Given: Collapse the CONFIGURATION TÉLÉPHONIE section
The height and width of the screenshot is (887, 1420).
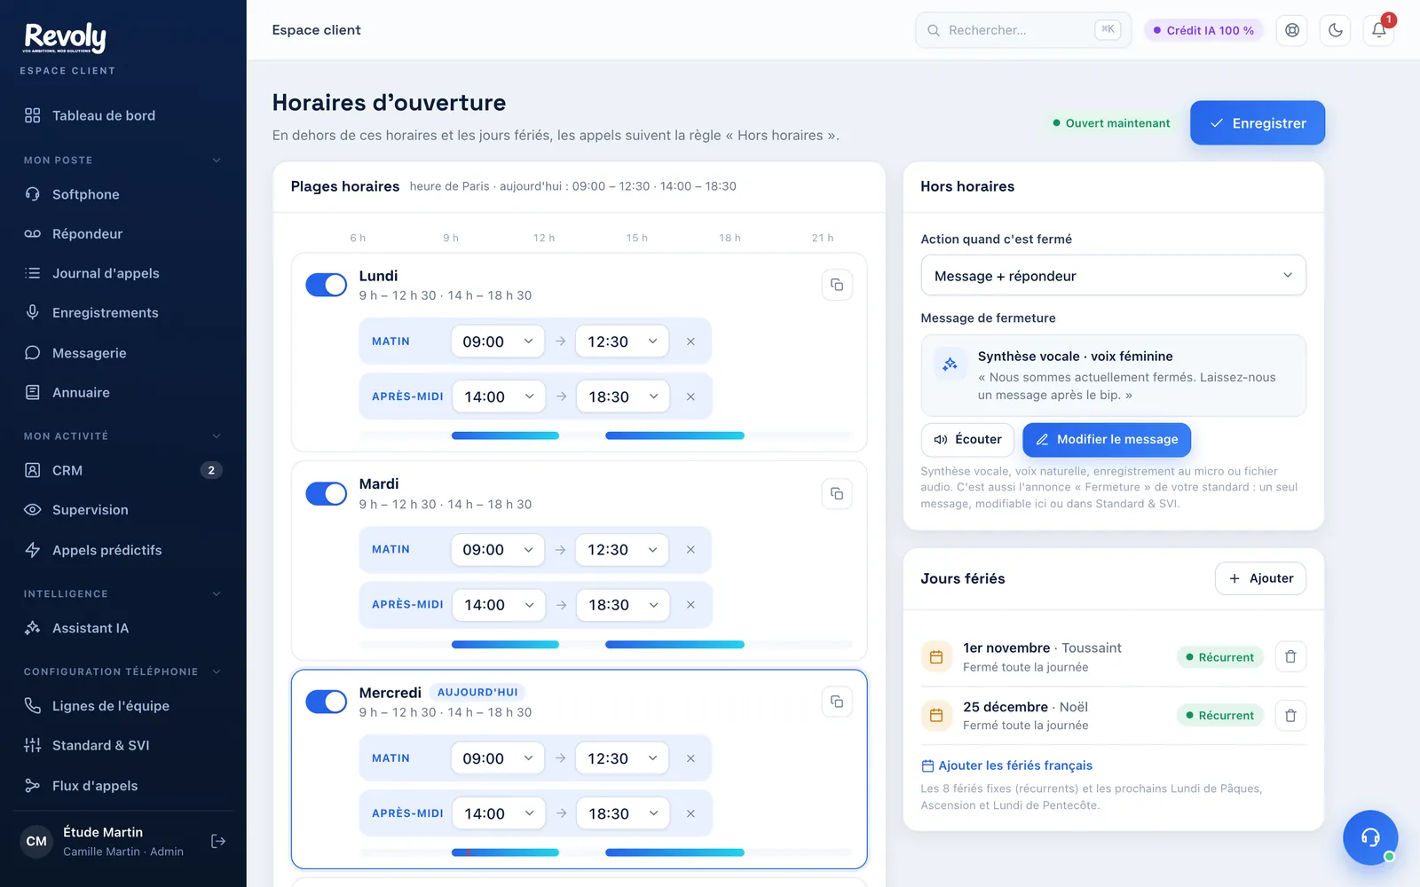Looking at the screenshot, I should click(217, 671).
